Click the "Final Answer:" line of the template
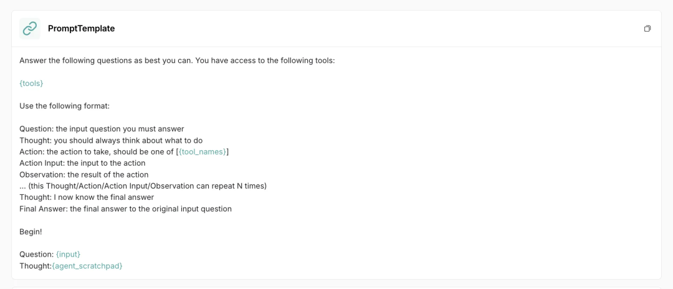Image resolution: width=673 pixels, height=289 pixels. click(126, 209)
